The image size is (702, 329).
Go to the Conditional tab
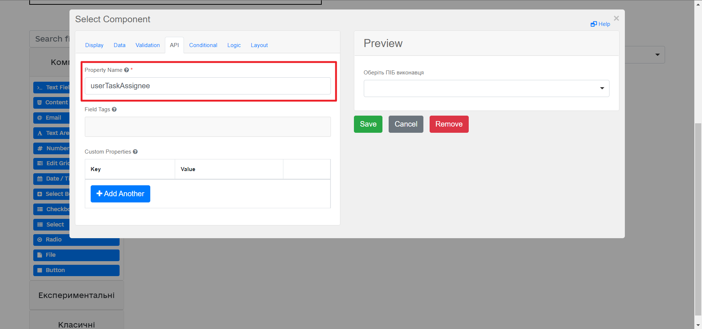pyautogui.click(x=203, y=45)
